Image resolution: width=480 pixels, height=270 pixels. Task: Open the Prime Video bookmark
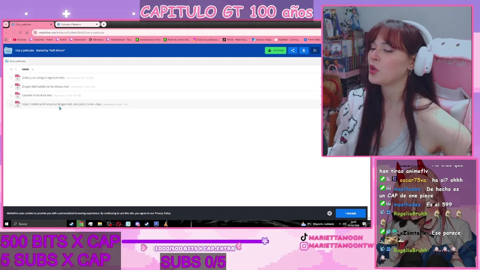point(312,39)
